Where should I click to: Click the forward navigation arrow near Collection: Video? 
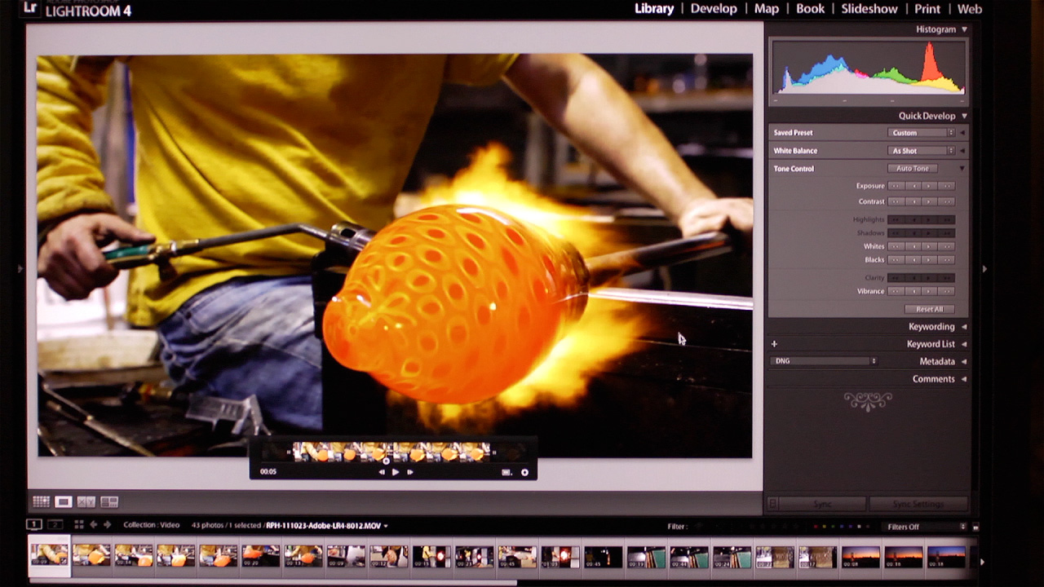107,526
